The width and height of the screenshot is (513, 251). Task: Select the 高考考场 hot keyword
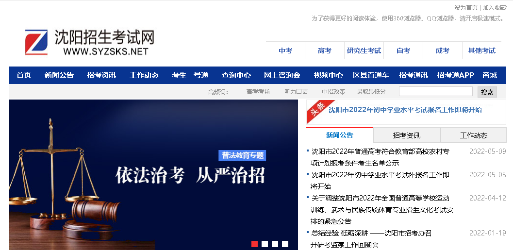(258, 92)
